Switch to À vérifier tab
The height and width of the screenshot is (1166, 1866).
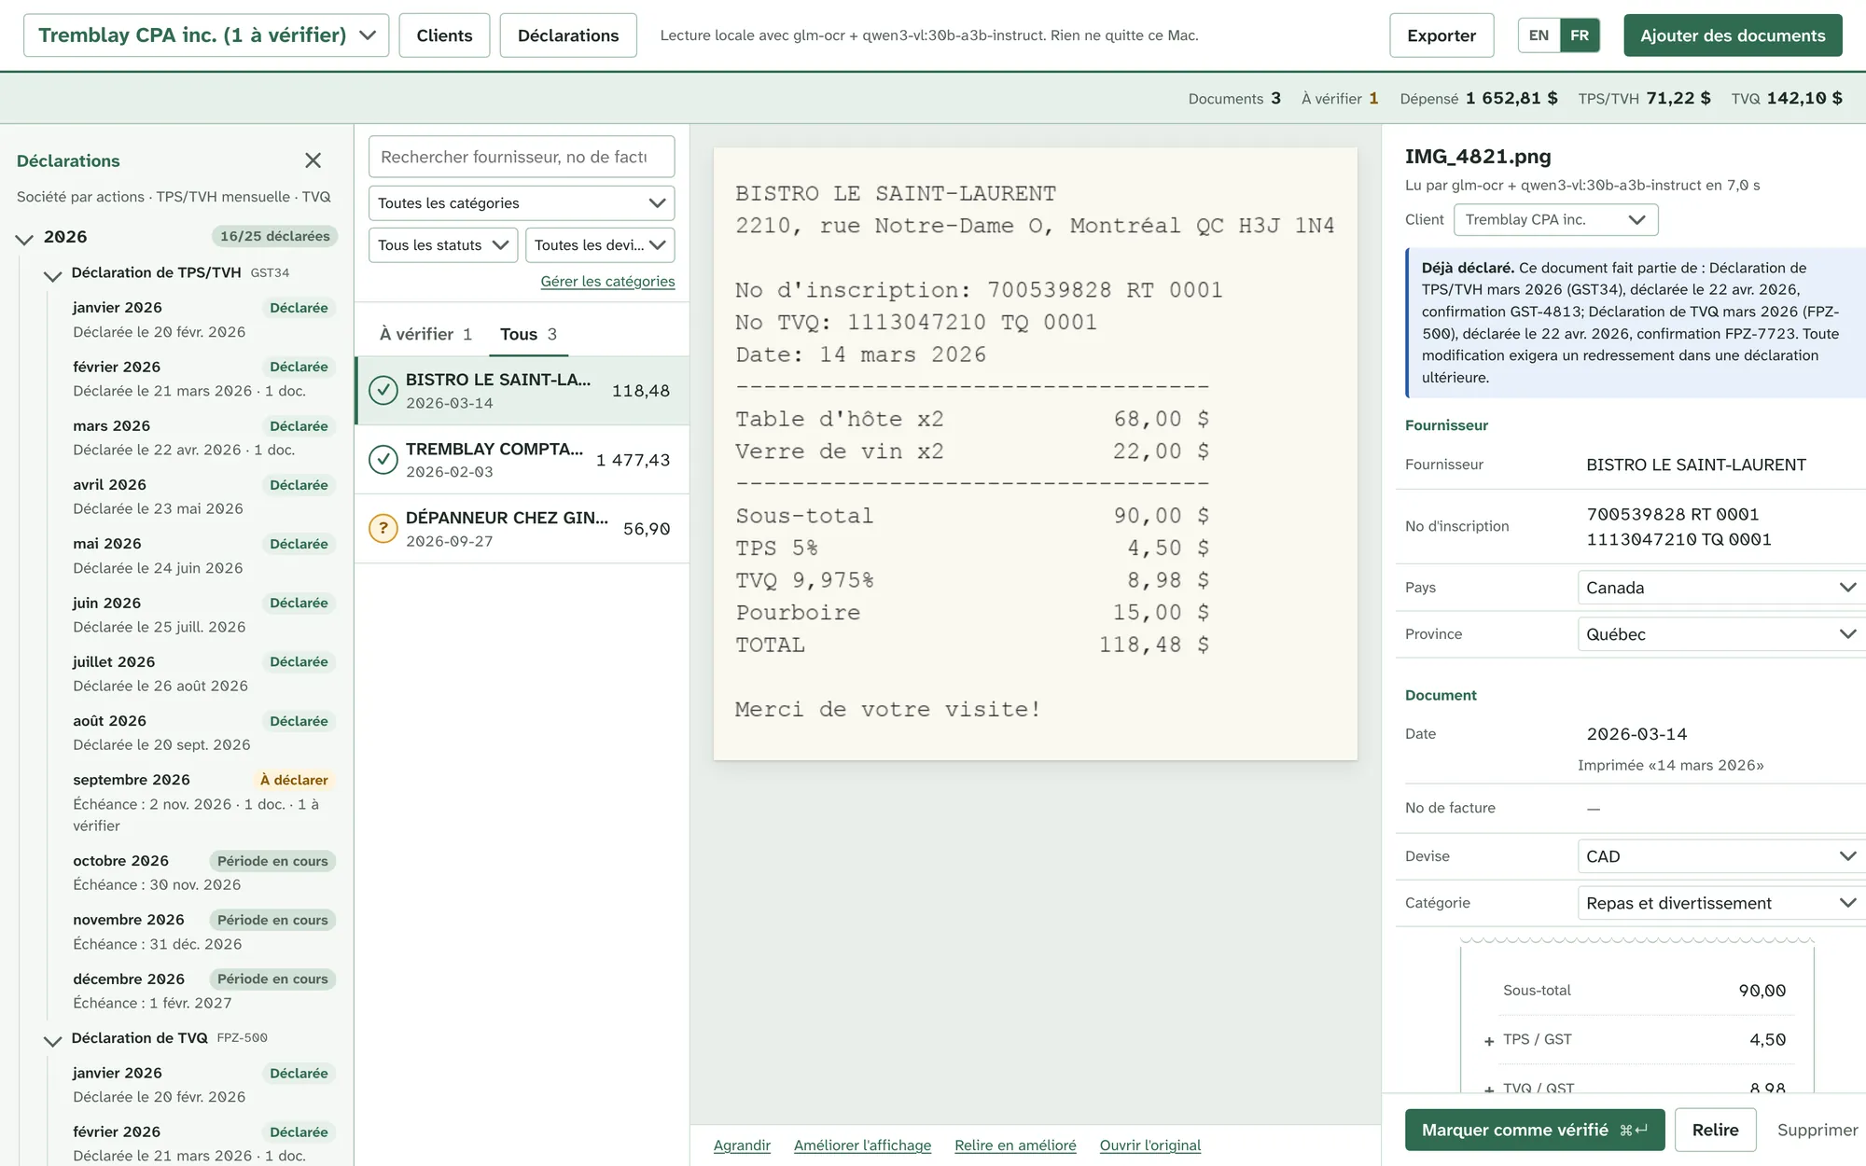(425, 334)
